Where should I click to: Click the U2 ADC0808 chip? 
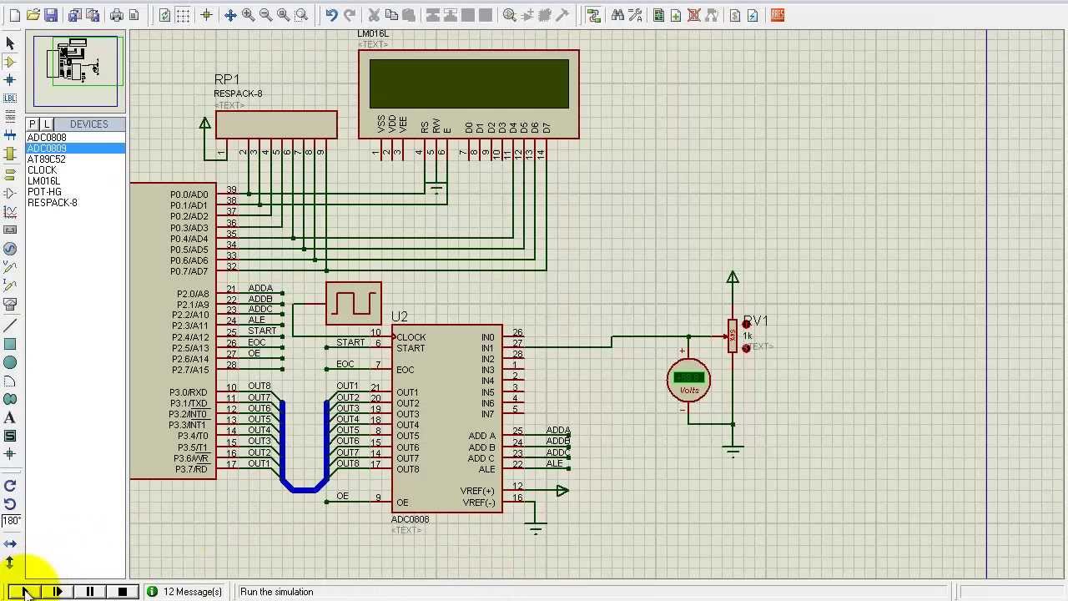448,419
